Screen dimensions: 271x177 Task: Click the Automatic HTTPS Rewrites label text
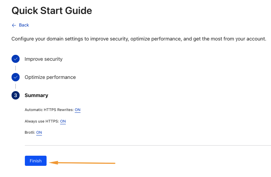point(49,110)
